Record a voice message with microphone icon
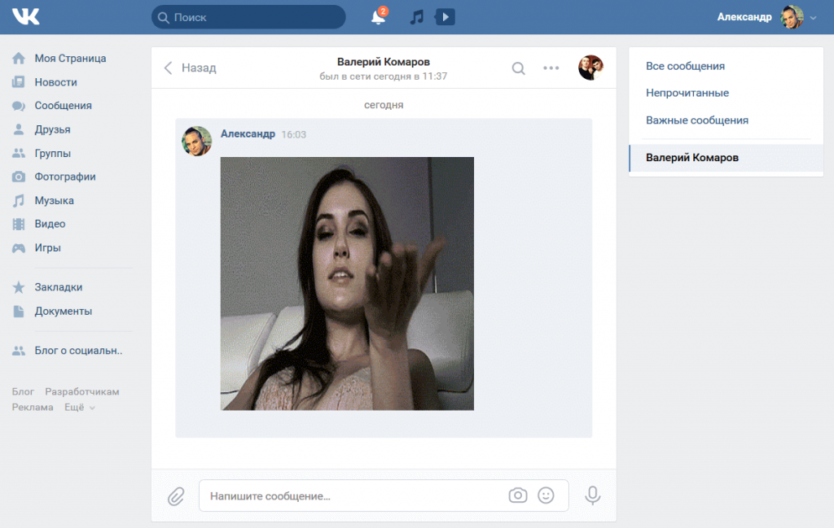 (x=593, y=495)
